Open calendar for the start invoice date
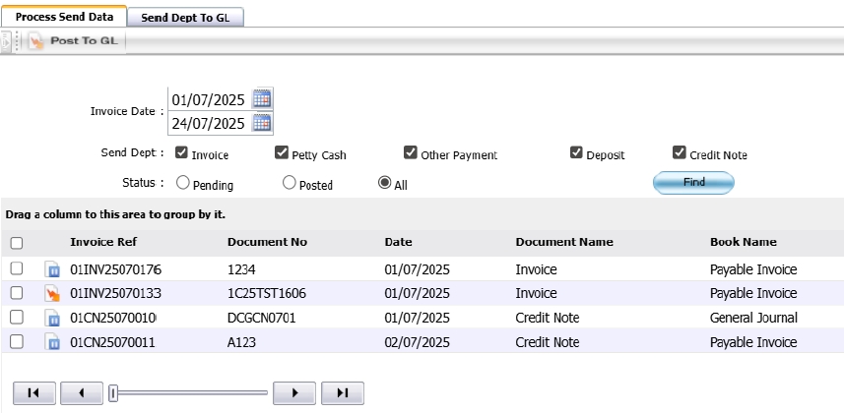Image resolution: width=844 pixels, height=413 pixels. point(262,98)
